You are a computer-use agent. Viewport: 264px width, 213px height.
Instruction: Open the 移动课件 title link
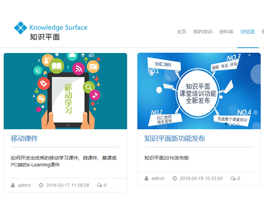[x=25, y=138]
